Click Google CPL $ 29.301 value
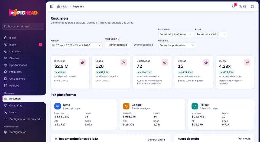The image size is (260, 142). point(128,124)
